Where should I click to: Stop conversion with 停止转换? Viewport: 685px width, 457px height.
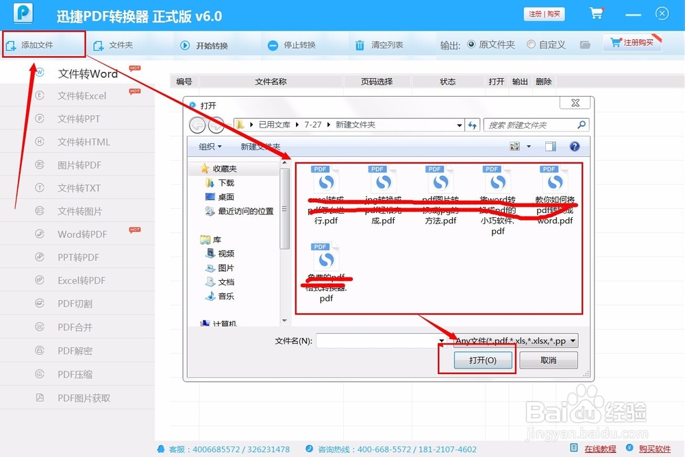(291, 45)
